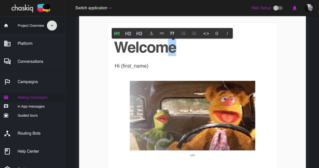Click the Help Center book icon

tap(7, 151)
